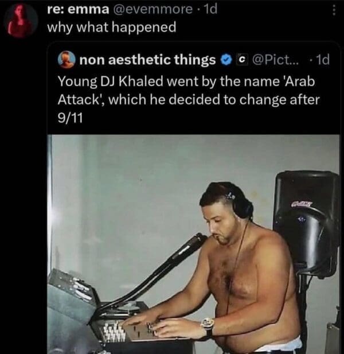Open the quoted tweet text about DJ Khaled
The width and height of the screenshot is (344, 354).
[x=189, y=100]
